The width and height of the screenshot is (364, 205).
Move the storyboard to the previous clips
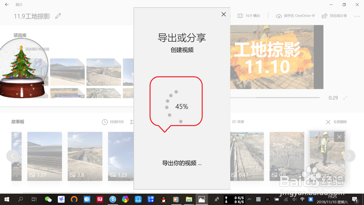point(12,156)
